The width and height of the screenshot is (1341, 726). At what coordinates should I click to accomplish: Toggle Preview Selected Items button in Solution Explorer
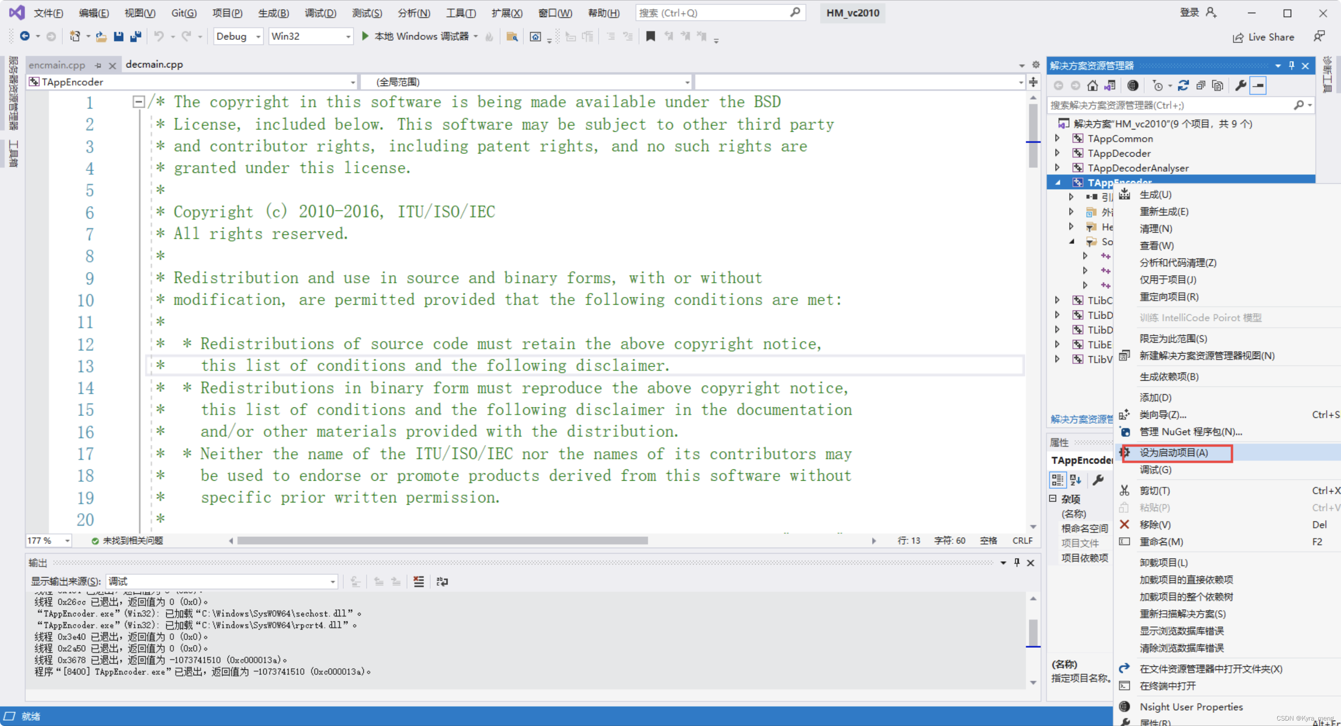point(1258,85)
